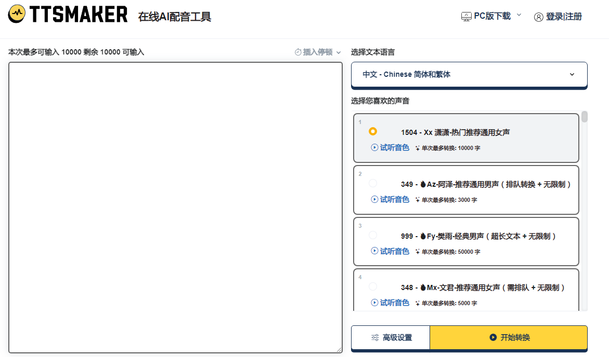Open the 高级设置 panel
This screenshot has height=357, width=609.
(390, 337)
